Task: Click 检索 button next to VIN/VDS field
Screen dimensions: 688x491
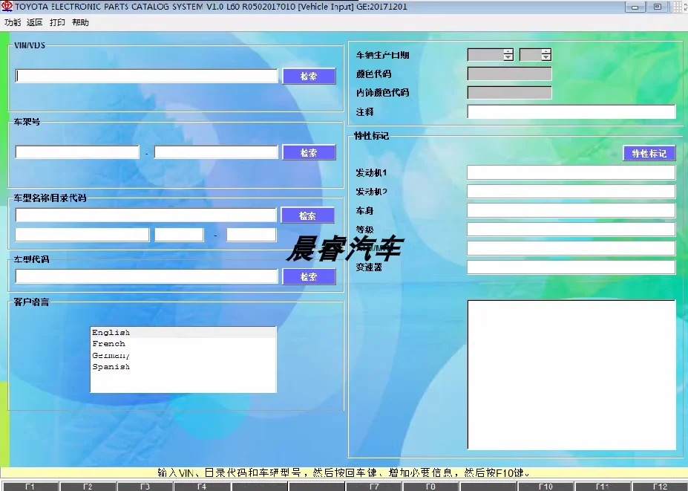Action: pos(309,76)
